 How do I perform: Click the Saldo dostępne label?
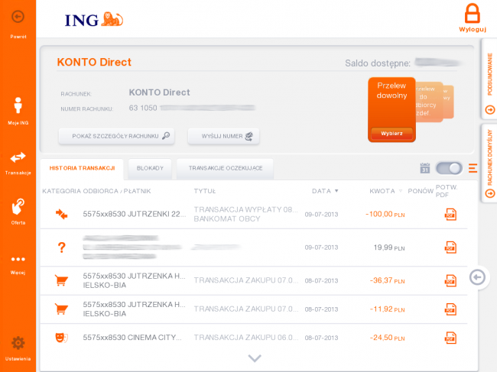tap(378, 63)
